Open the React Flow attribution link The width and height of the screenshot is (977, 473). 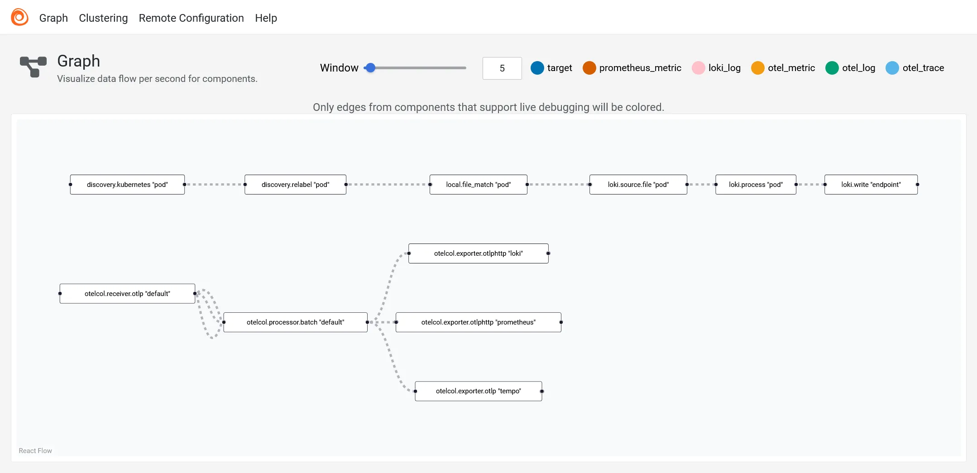pyautogui.click(x=35, y=451)
